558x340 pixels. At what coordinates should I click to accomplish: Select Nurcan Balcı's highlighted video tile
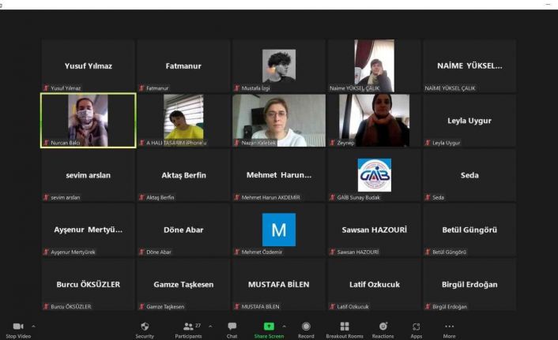coord(89,121)
